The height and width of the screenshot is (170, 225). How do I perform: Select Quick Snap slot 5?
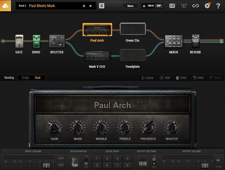(97, 165)
